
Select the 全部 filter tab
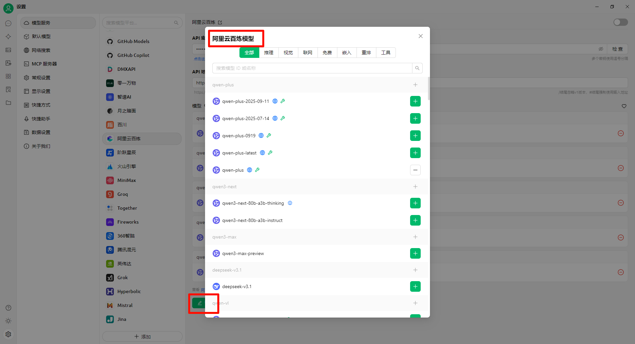(x=249, y=53)
